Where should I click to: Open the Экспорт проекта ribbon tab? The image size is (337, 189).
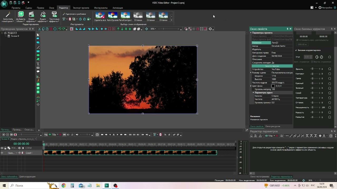tap(81, 8)
